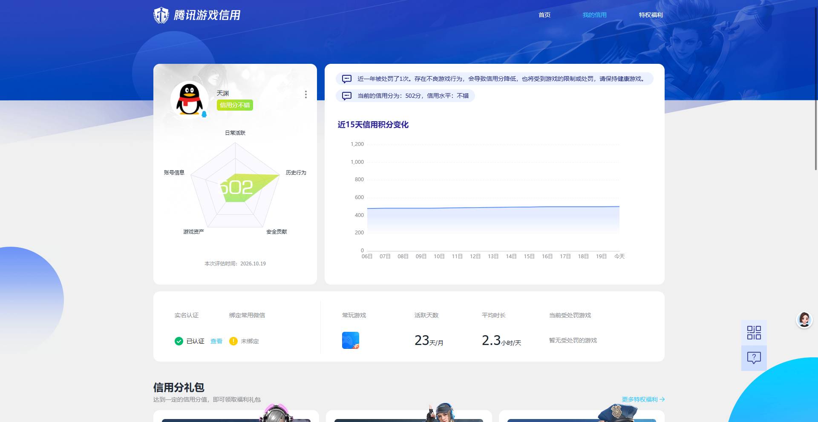Click the 日常活跃 radar label
The width and height of the screenshot is (818, 422).
coord(235,133)
